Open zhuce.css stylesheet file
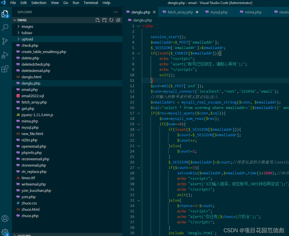This screenshot has height=236, width=289. (67, 203)
